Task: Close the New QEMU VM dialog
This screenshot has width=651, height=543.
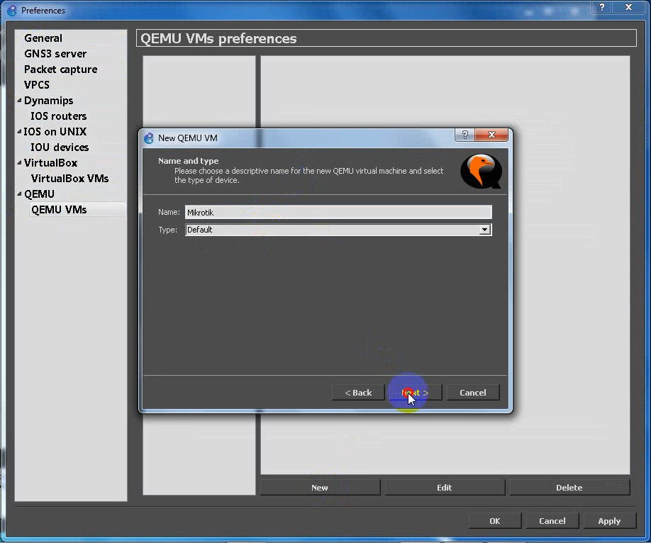Action: click(x=491, y=135)
